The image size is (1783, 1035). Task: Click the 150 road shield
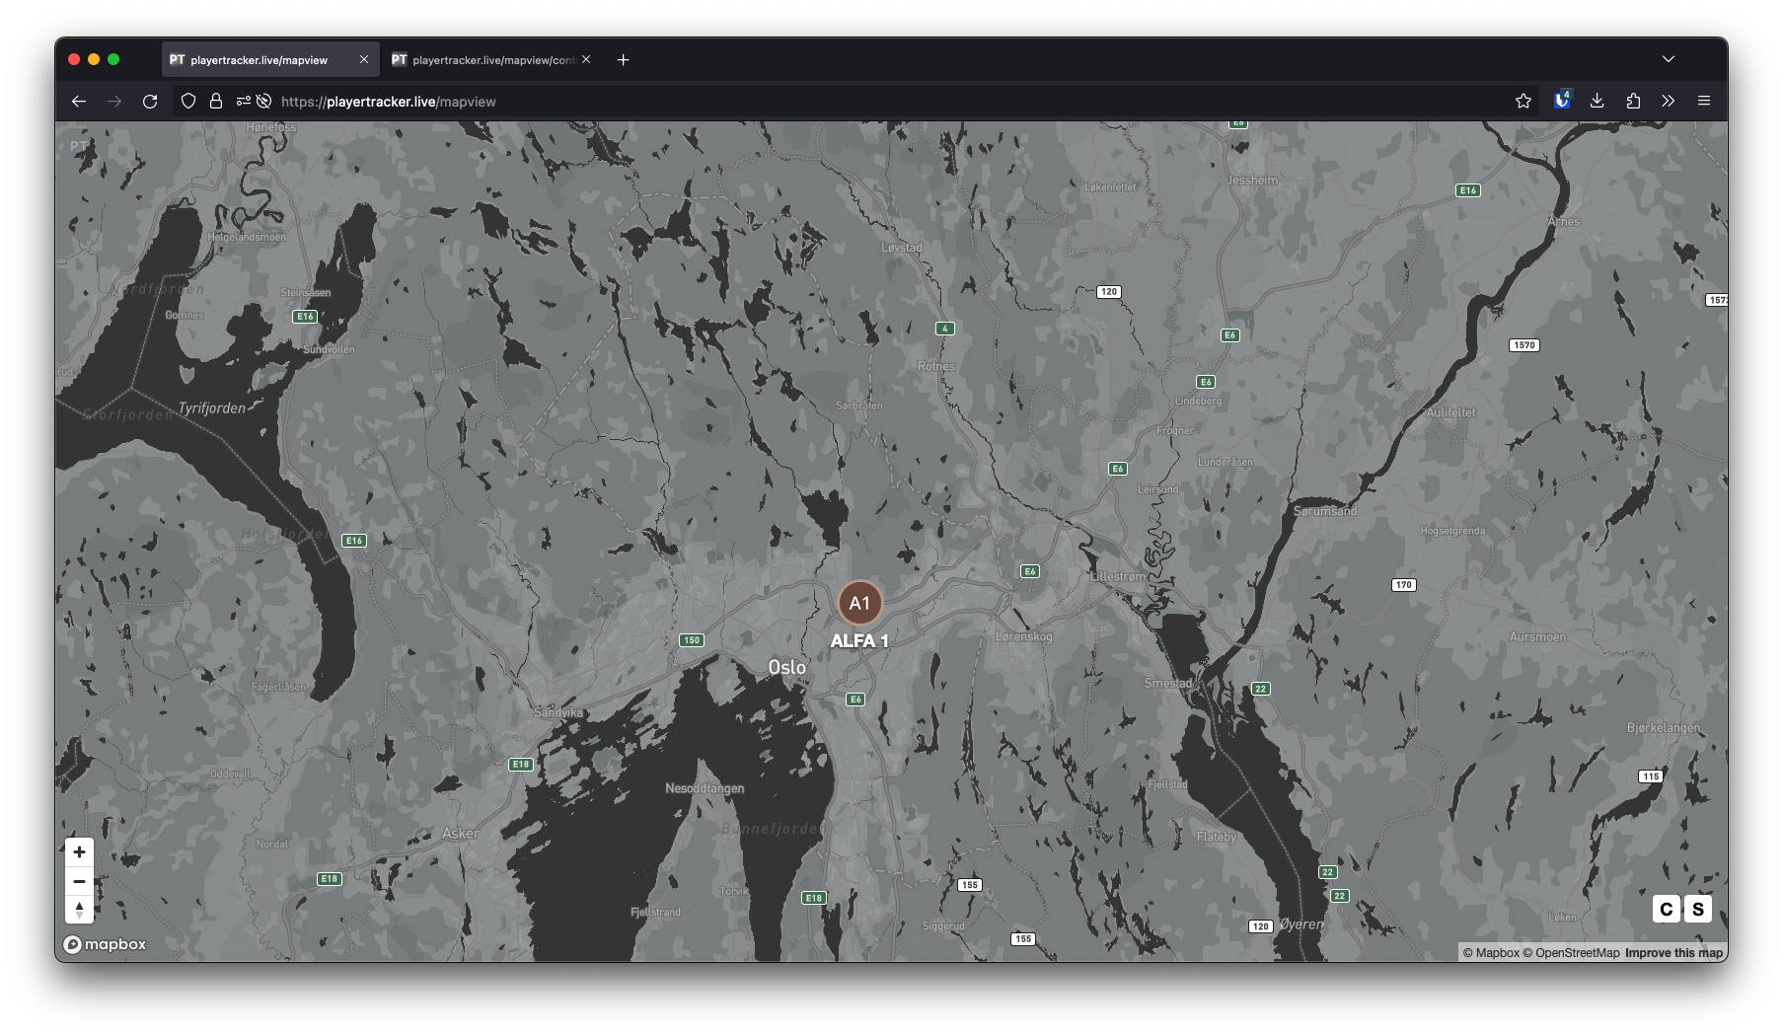tap(692, 640)
